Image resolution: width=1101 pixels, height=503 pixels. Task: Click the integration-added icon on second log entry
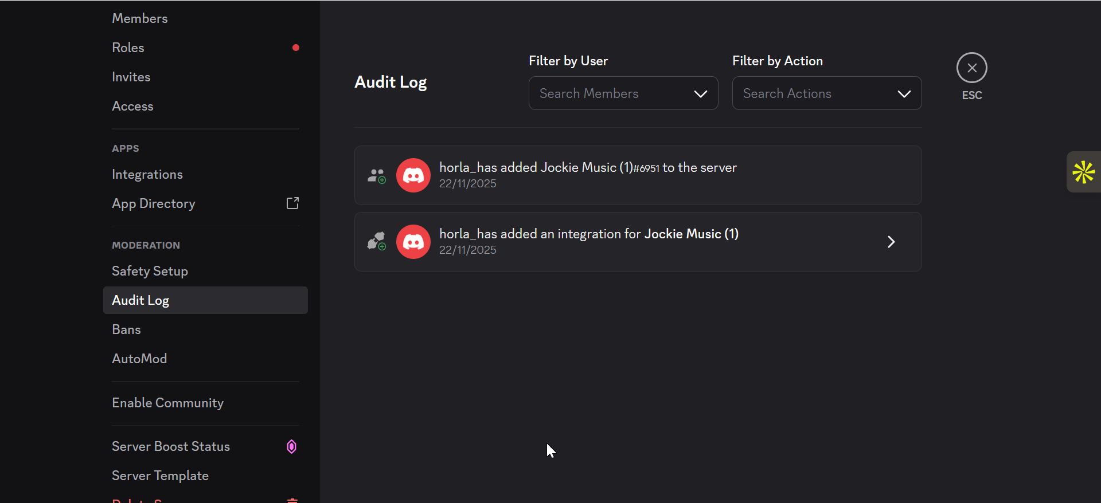[x=377, y=242]
